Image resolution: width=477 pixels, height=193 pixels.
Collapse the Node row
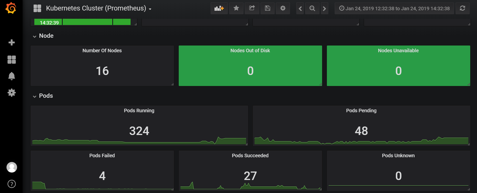point(43,36)
